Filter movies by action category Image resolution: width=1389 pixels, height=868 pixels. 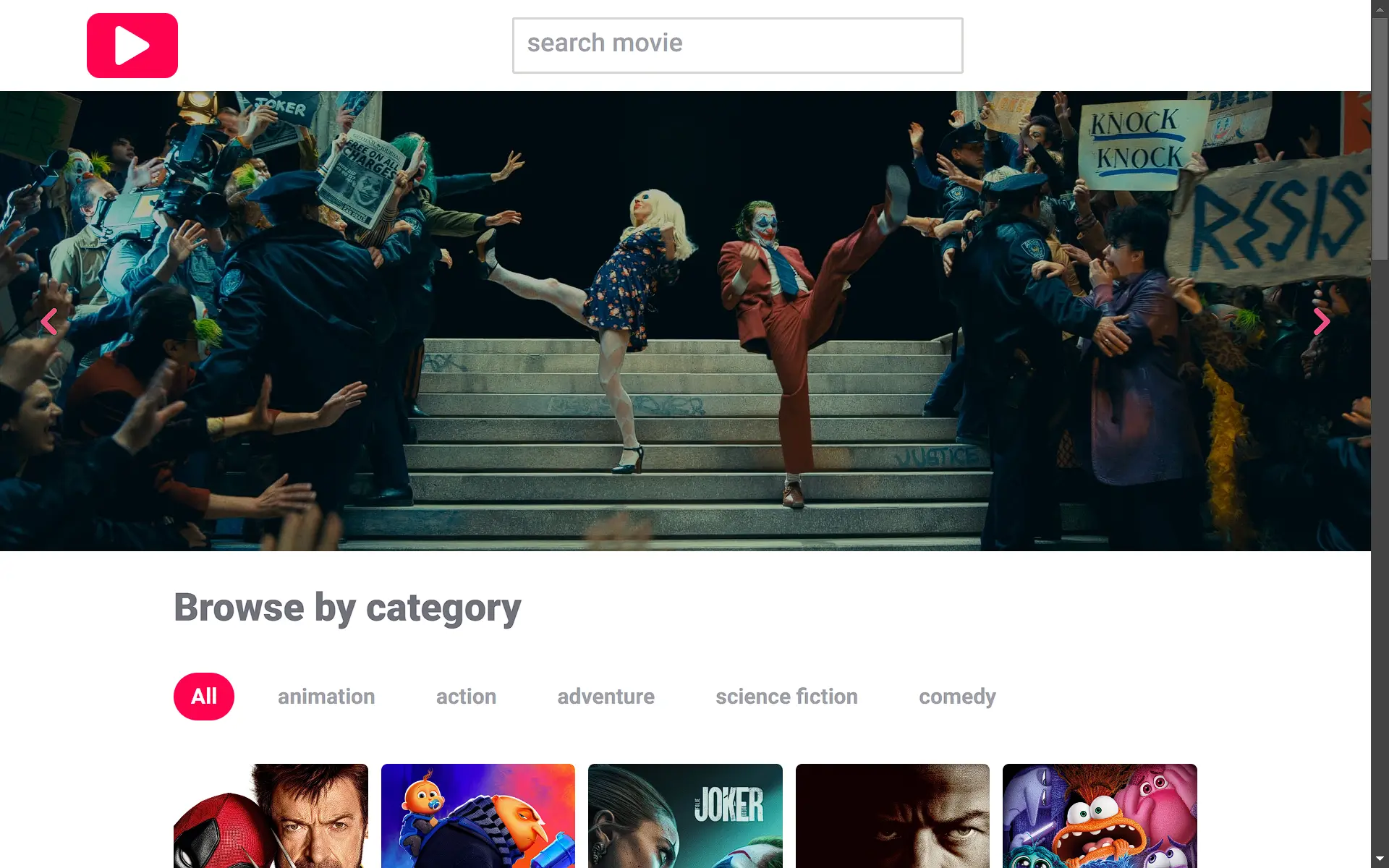[x=466, y=697]
